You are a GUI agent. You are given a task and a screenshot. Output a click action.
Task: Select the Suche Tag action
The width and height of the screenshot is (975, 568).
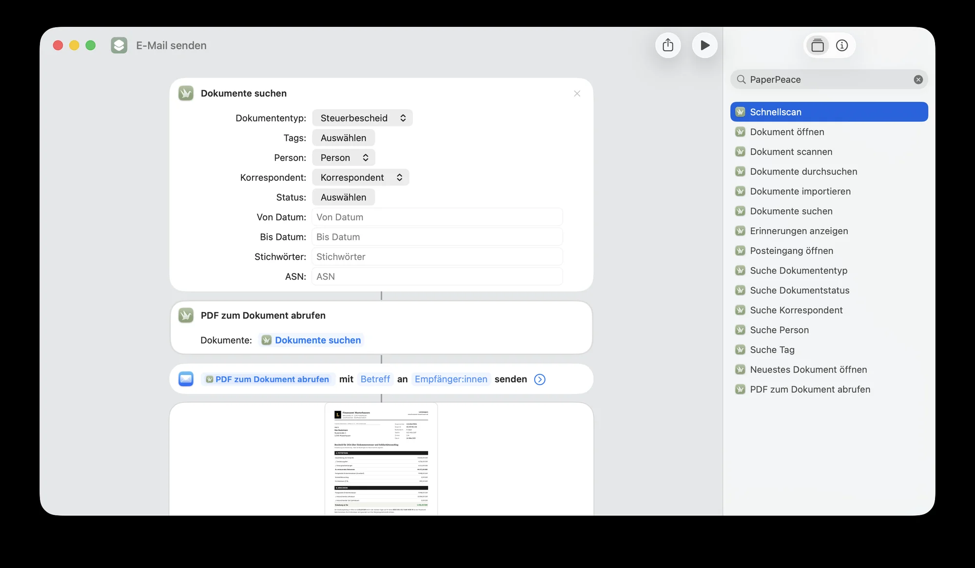[829, 350]
